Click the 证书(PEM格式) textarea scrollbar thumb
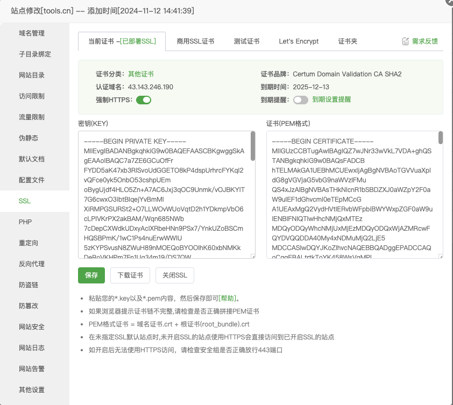The width and height of the screenshot is (453, 405). 441,138
